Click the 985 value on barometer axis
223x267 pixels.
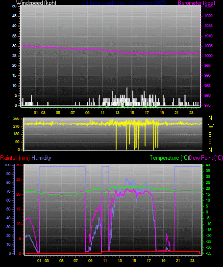207,86
